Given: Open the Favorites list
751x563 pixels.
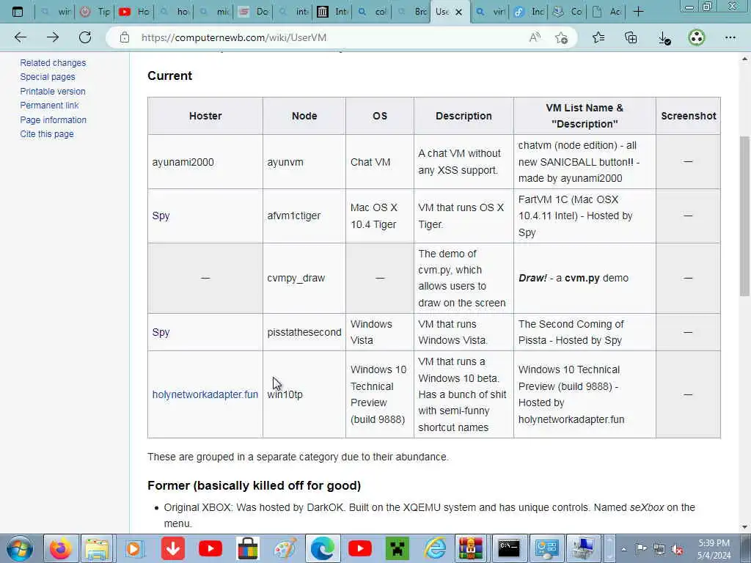Looking at the screenshot, I should [x=598, y=37].
